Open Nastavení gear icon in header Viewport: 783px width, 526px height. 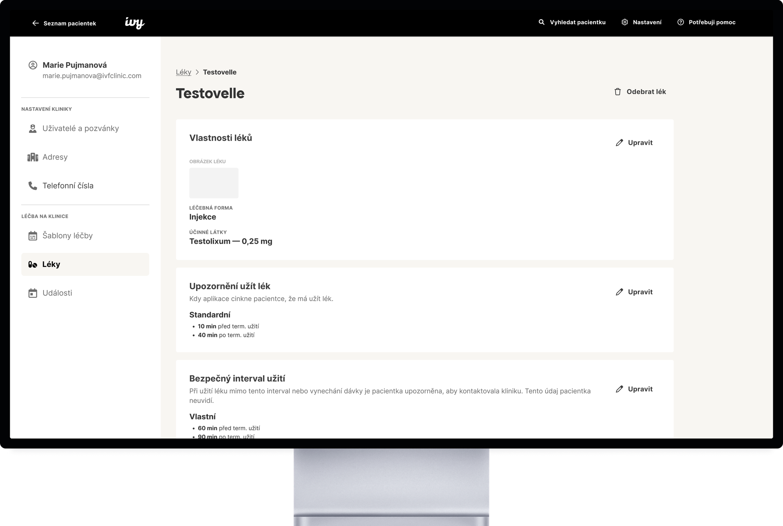point(625,22)
